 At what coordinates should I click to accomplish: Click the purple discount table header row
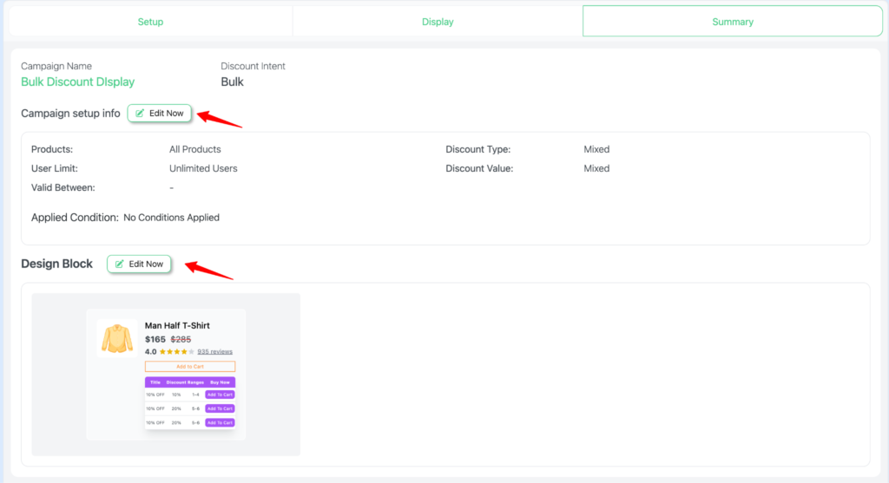tap(190, 382)
